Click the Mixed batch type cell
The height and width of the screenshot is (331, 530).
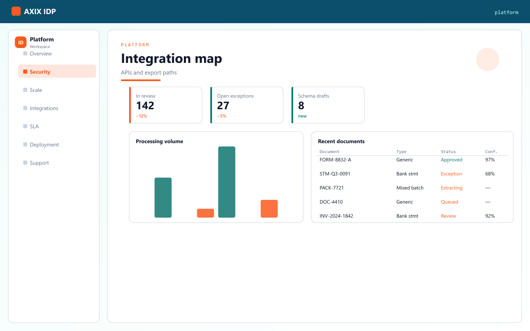pyautogui.click(x=410, y=188)
